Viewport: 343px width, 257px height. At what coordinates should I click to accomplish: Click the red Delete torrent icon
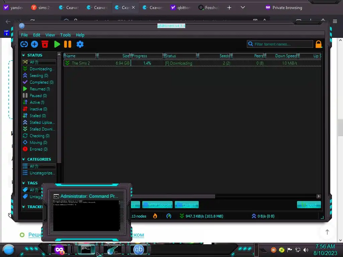click(45, 44)
